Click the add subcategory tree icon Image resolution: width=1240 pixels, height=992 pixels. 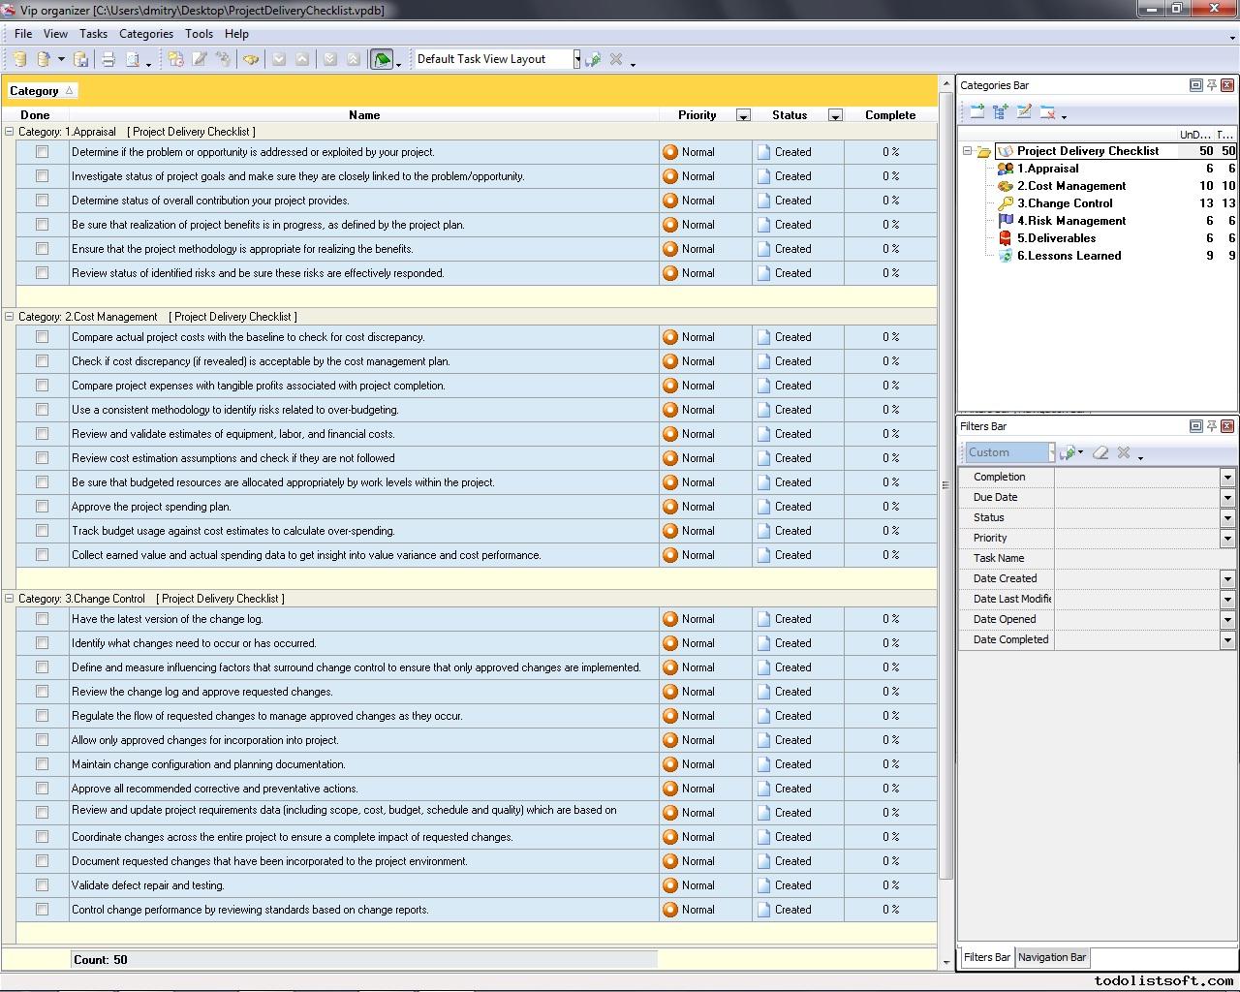1001,112
